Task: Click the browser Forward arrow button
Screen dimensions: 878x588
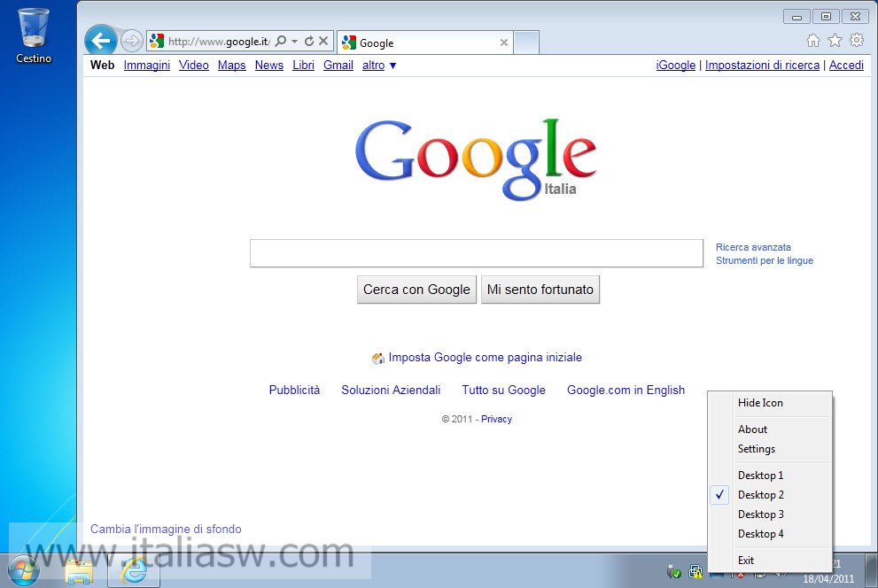Action: click(x=132, y=41)
